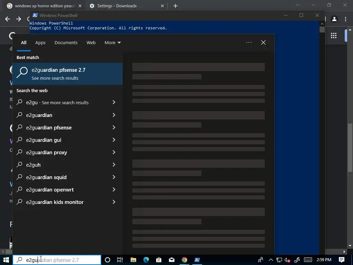
Task: Launch File Explorer from the taskbar
Action: pos(133,260)
